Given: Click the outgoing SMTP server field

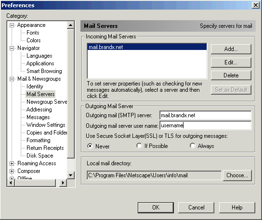Looking at the screenshot, I should (x=206, y=115).
